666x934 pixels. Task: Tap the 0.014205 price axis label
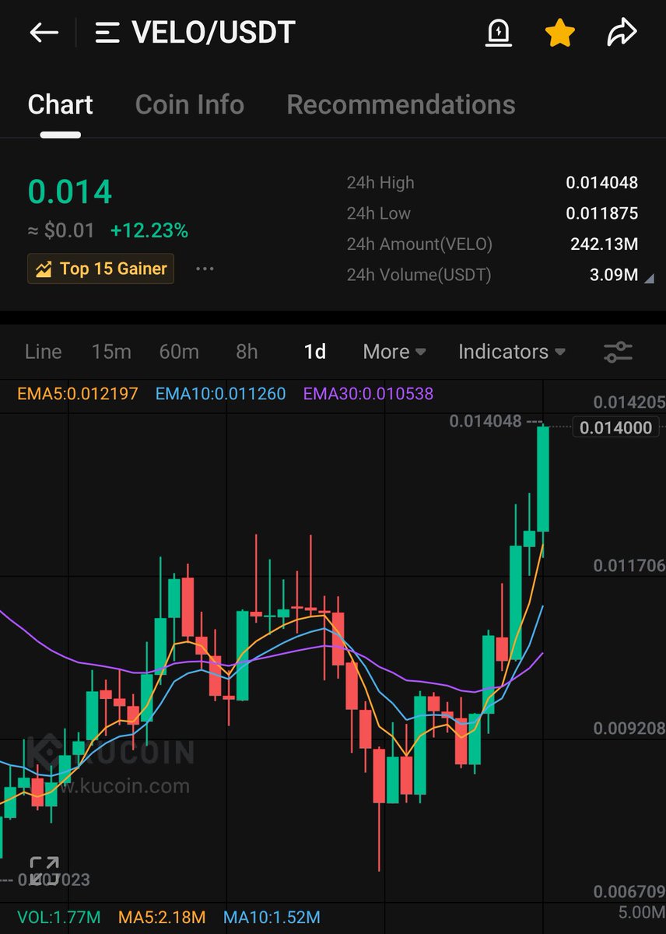coord(629,402)
